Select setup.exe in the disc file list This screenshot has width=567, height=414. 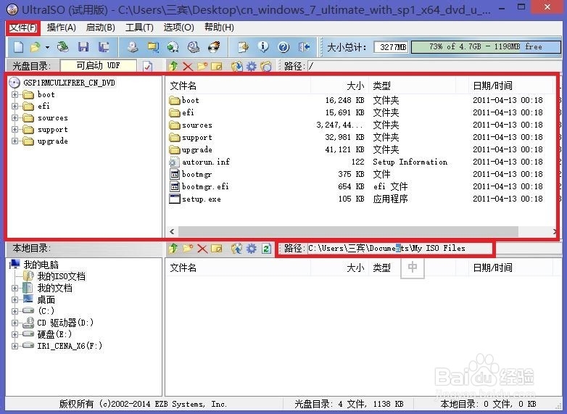[202, 199]
